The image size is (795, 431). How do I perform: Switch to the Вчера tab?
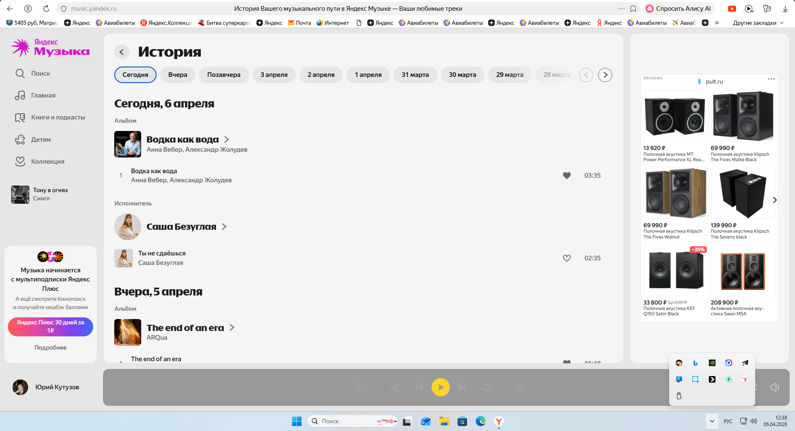point(178,75)
